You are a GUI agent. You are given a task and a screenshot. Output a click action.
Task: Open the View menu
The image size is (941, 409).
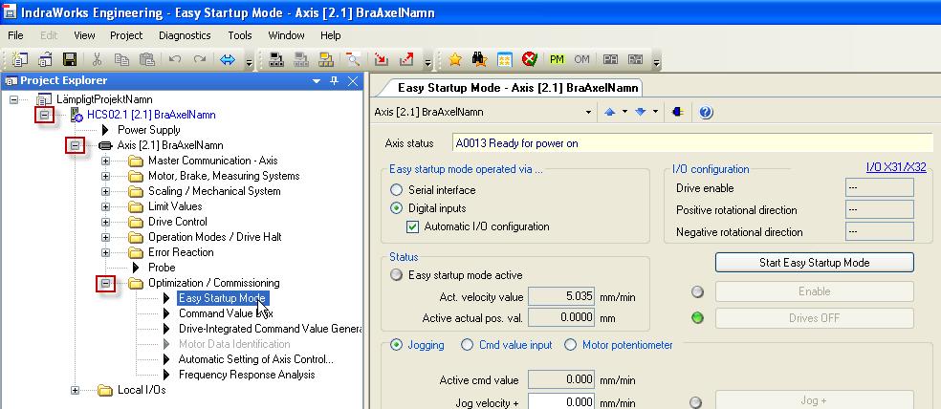point(84,35)
